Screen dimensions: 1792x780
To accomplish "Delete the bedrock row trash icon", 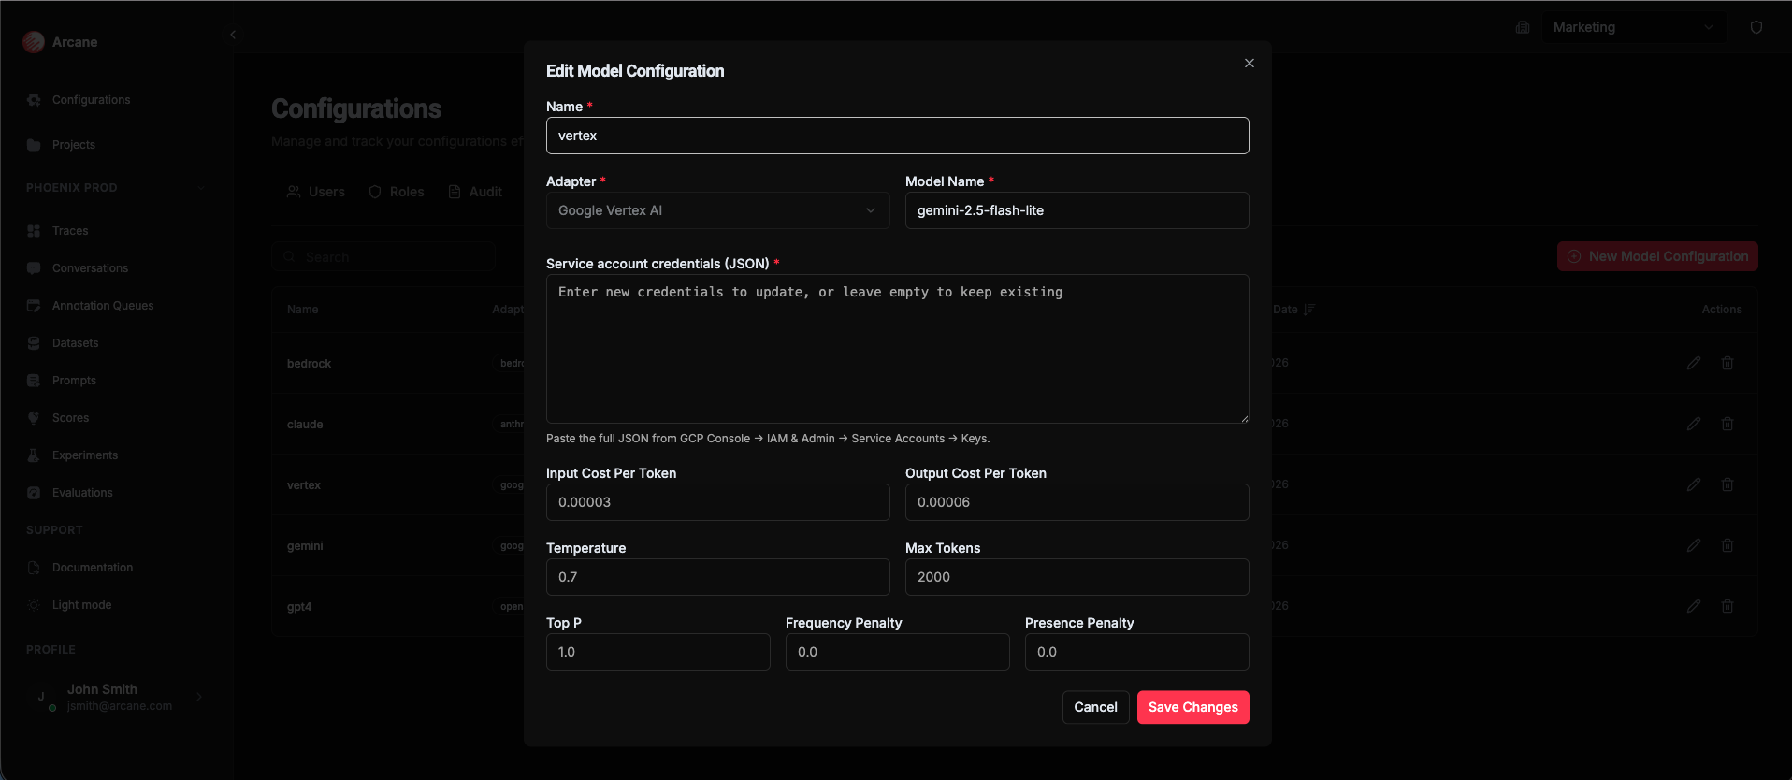I will click(1727, 363).
